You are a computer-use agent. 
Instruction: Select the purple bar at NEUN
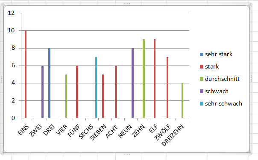[132, 83]
